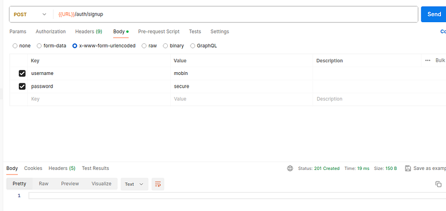Click the empty Key placeholder field
The height and width of the screenshot is (211, 446).
(99, 99)
